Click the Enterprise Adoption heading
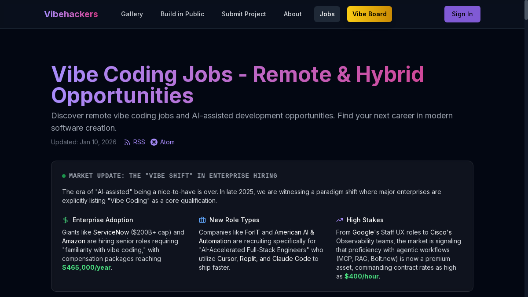528x297 pixels. 103,220
